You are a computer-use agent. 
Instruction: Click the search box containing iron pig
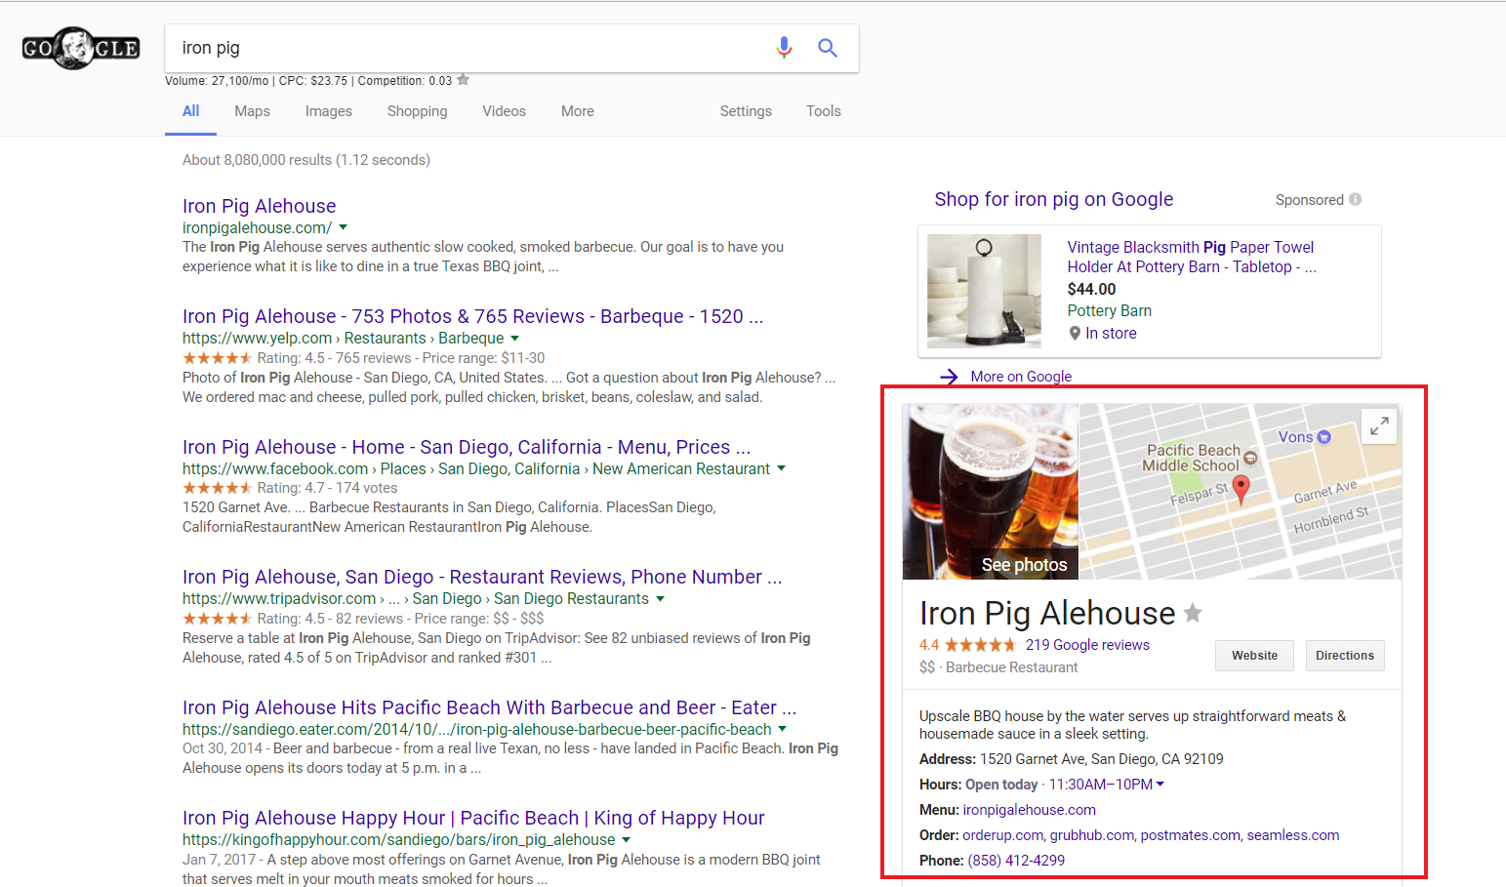[468, 48]
